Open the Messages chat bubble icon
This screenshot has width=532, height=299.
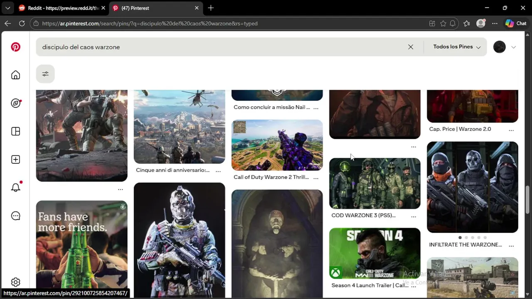pyautogui.click(x=15, y=216)
